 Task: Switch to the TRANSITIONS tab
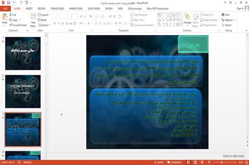(x=57, y=9)
